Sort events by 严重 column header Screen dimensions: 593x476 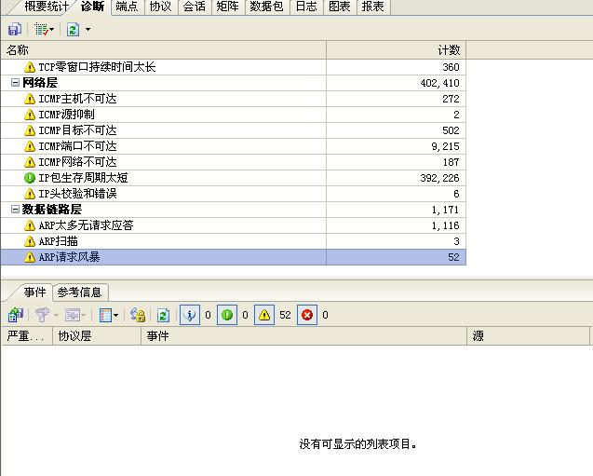(x=27, y=336)
